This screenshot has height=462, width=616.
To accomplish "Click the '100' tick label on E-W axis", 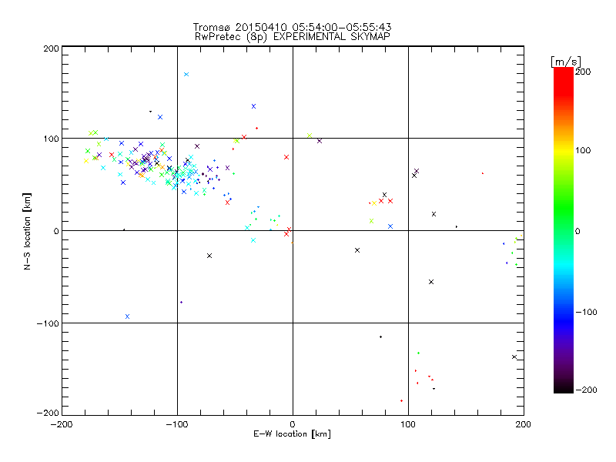I will 408,424.
